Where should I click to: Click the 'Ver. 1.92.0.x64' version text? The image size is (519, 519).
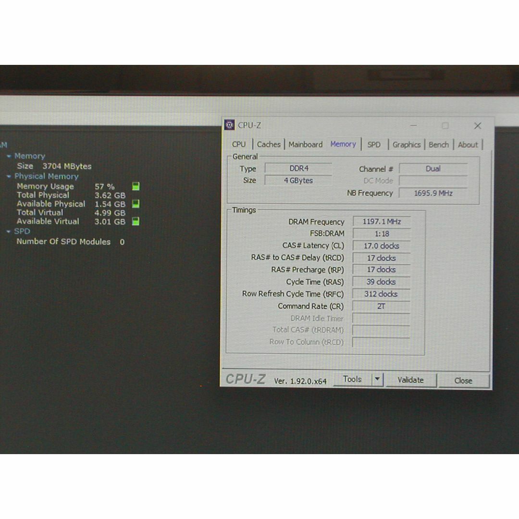300,381
